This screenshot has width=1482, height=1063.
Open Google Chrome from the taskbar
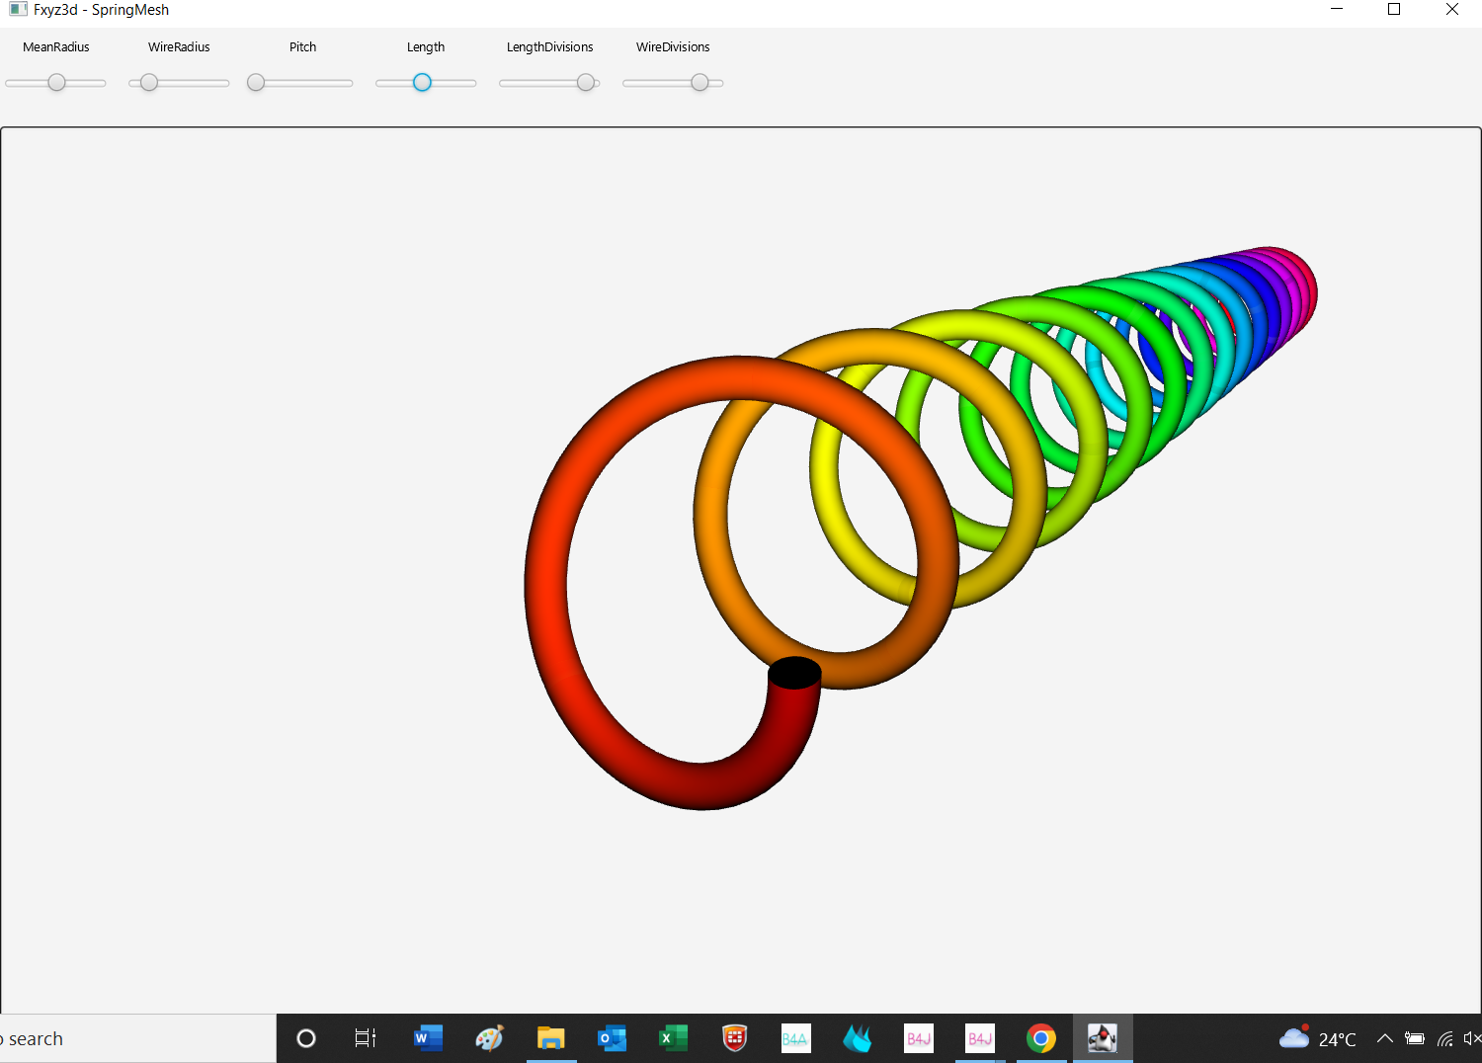1041,1038
